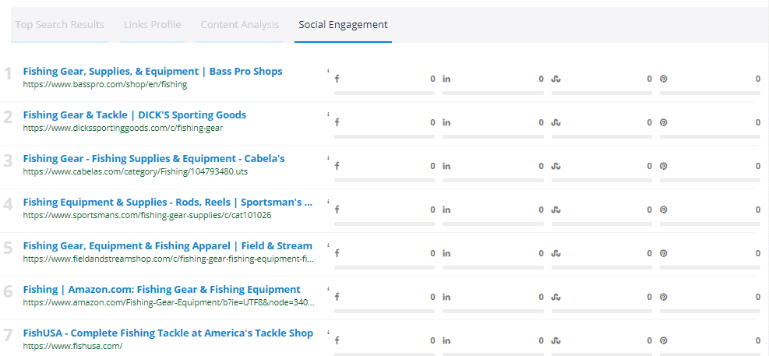Click the Facebook icon in FishUSA row
The width and height of the screenshot is (769, 356).
(x=337, y=340)
